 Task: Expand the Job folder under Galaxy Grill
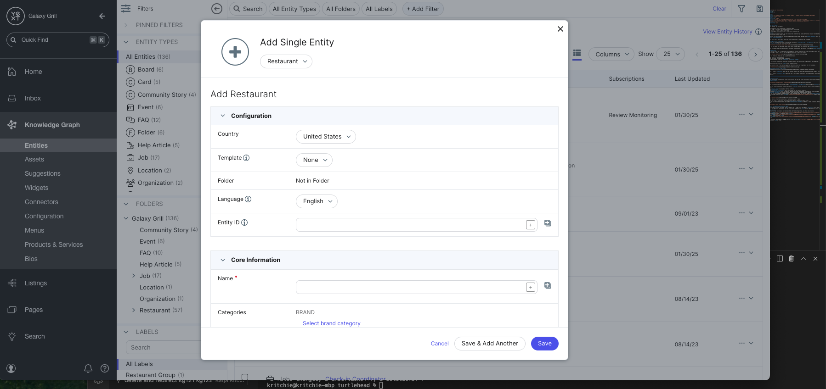pos(134,276)
